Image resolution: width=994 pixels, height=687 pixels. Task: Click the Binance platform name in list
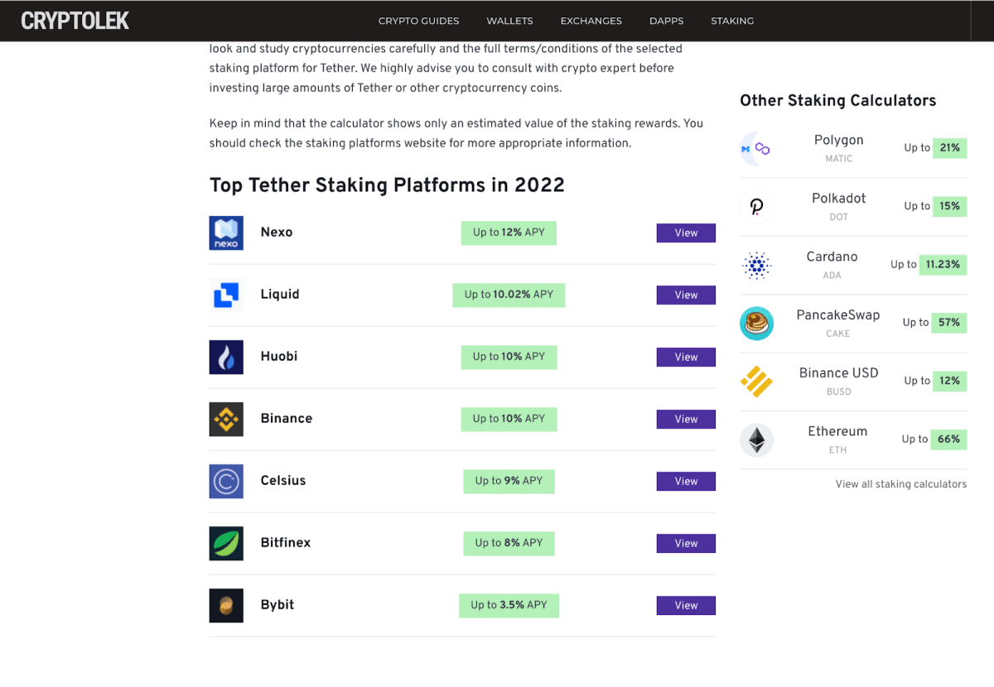(x=287, y=419)
